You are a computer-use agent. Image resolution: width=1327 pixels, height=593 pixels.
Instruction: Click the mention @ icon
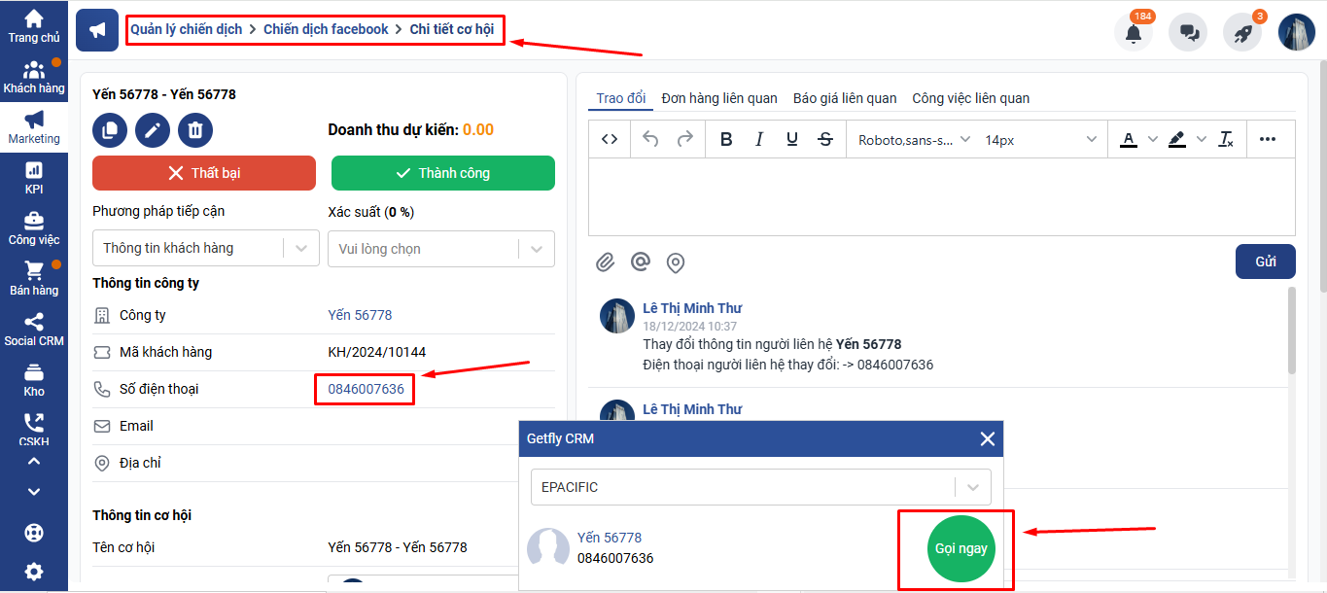click(640, 262)
